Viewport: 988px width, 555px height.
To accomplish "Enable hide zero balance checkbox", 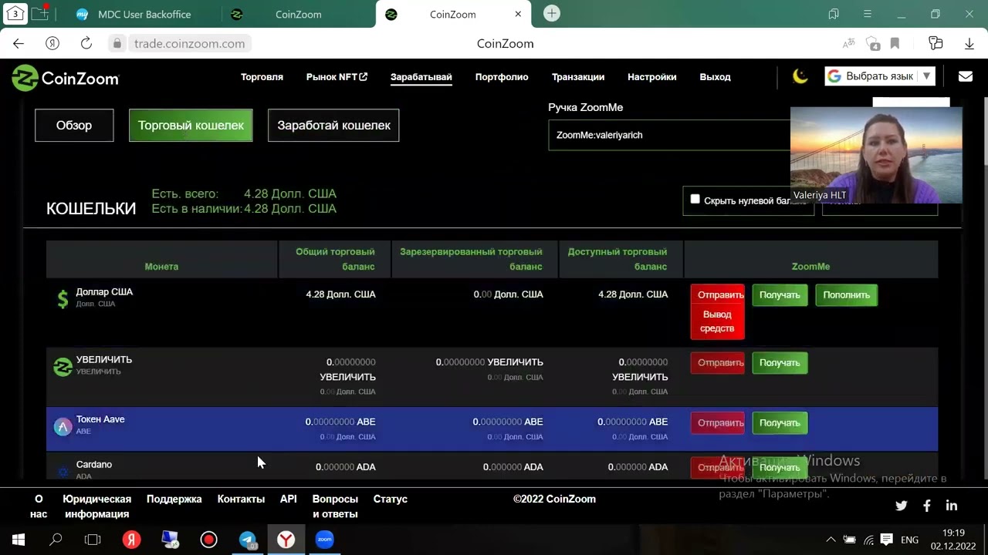I will click(695, 200).
